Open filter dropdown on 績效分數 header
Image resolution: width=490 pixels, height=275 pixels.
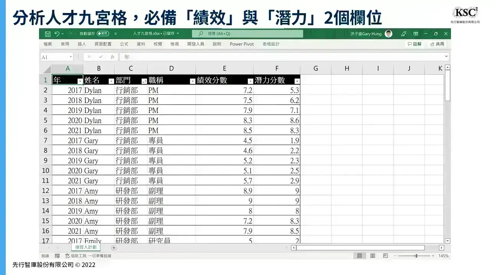pos(250,81)
